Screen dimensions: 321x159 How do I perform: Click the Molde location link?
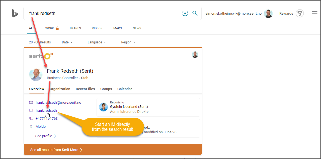coord(41,126)
